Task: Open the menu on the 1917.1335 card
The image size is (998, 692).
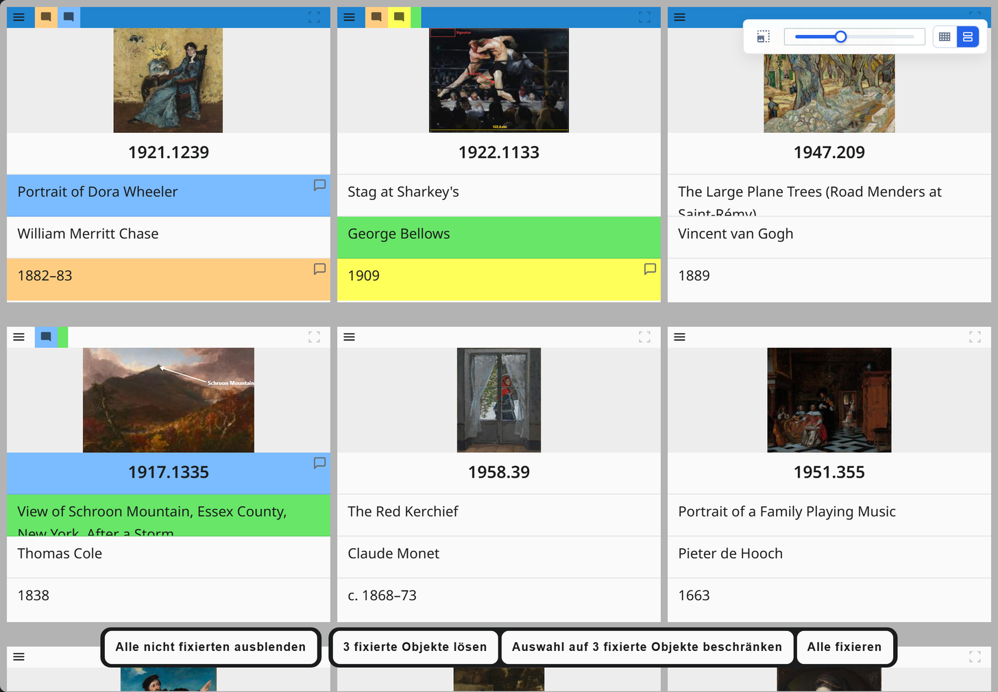Action: (19, 337)
